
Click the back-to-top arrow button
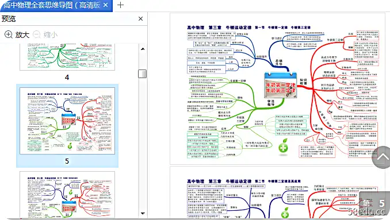pos(383,157)
